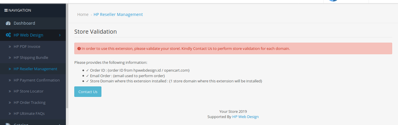The image size is (398, 125).
Task: Go to HP Payment Confirmation
Action: pyautogui.click(x=36, y=80)
